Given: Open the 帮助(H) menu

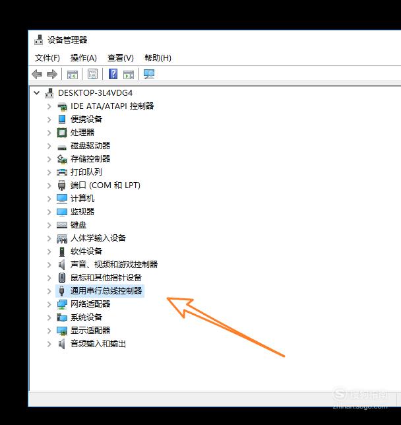Looking at the screenshot, I should coord(158,57).
